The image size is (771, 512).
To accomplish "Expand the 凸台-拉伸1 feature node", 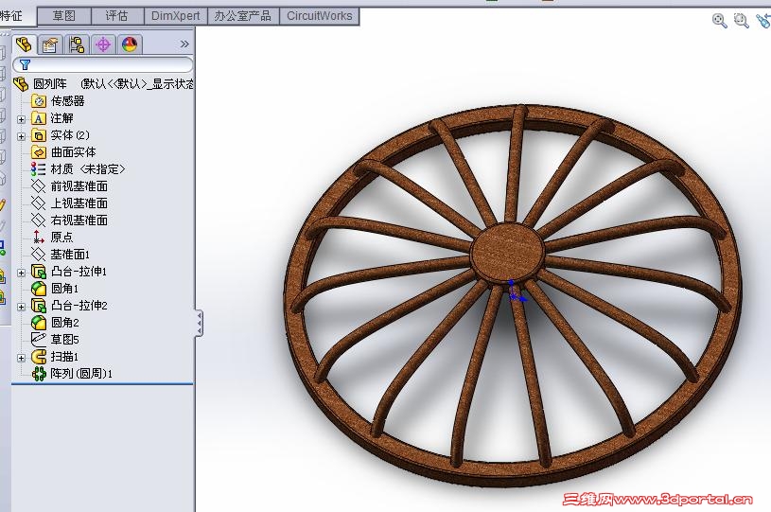I will pyautogui.click(x=21, y=273).
